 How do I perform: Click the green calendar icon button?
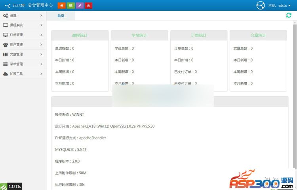point(70,6)
